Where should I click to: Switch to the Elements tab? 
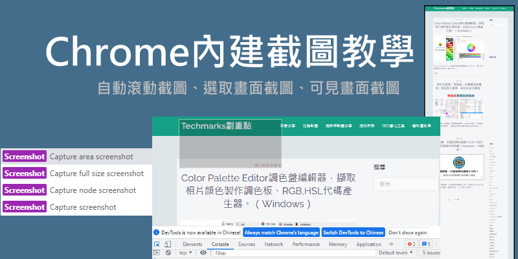[192, 245]
